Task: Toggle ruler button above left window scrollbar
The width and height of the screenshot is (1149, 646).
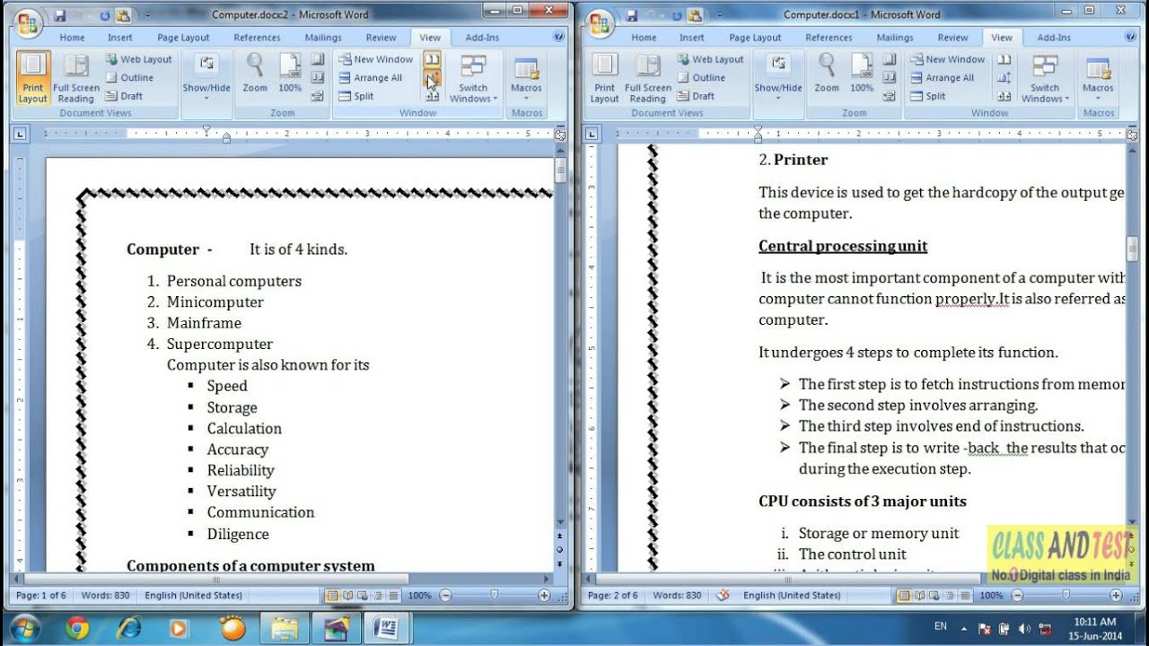Action: (560, 135)
